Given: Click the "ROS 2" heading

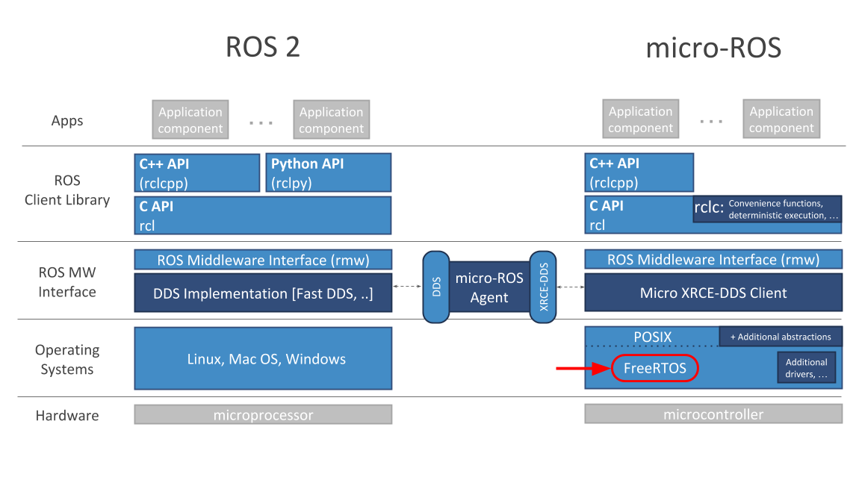Looking at the screenshot, I should coord(263,47).
